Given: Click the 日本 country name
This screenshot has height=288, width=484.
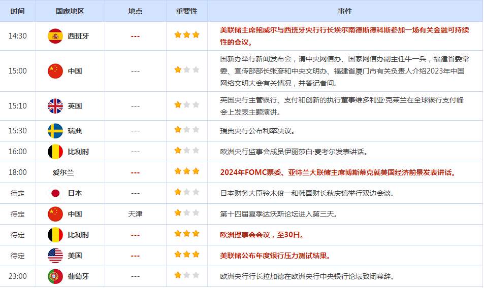Looking at the screenshot, I should [75, 193].
